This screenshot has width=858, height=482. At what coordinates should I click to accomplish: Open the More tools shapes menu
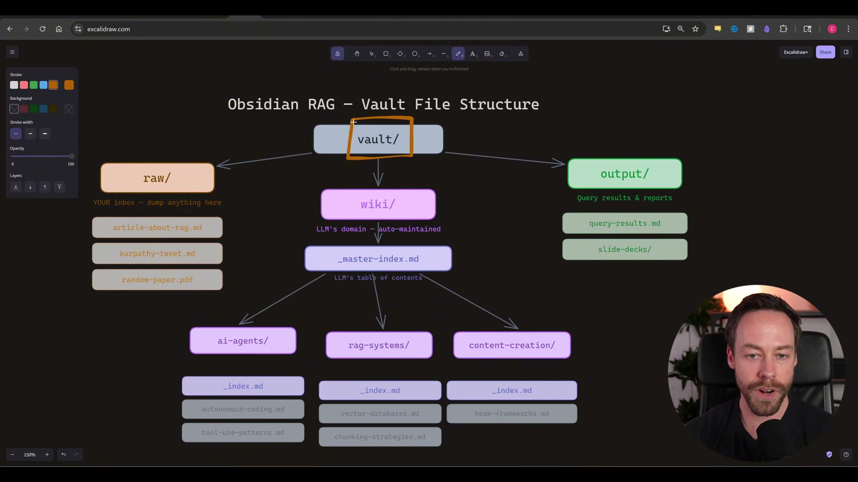click(x=521, y=54)
